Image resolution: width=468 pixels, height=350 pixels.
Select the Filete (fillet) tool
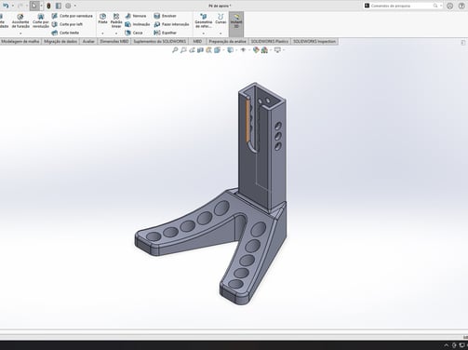click(x=102, y=19)
